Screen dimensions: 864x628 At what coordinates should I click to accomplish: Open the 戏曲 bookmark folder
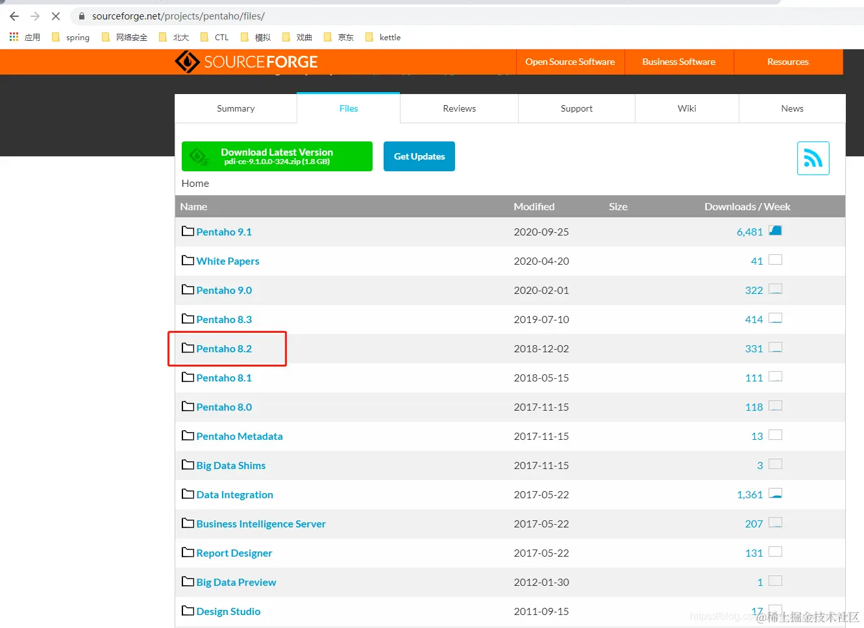click(297, 37)
